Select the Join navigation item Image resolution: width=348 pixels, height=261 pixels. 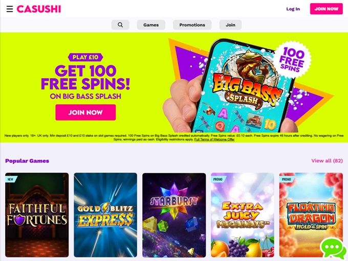[230, 25]
